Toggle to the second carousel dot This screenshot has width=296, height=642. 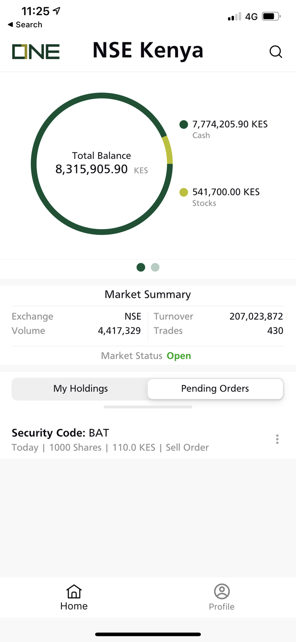click(155, 267)
